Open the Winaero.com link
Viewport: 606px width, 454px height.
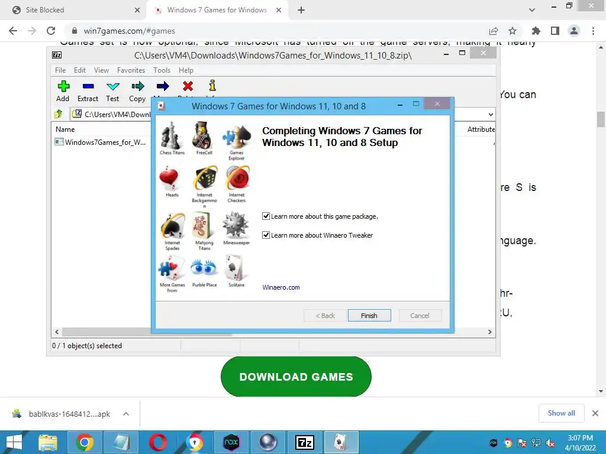click(x=281, y=287)
